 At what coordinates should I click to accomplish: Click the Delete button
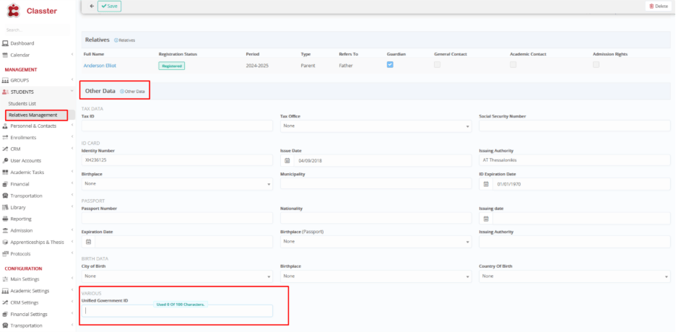click(658, 6)
